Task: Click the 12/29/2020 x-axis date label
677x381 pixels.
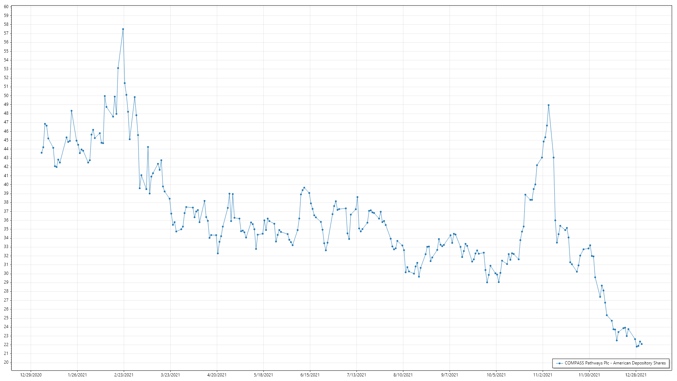Action: [x=31, y=375]
